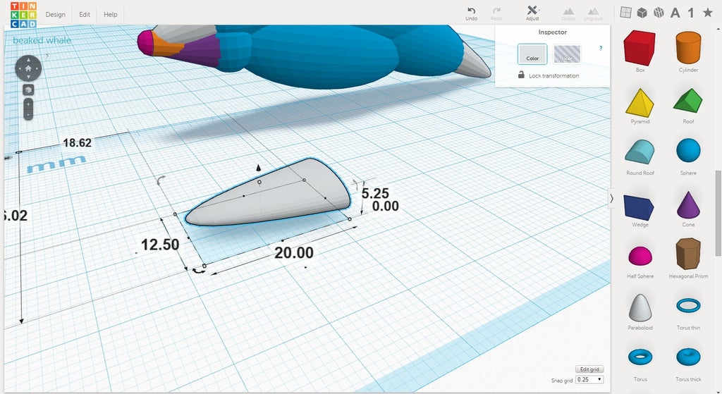Choose the pink Half Sphere shape
This screenshot has width=722, height=394.
(x=640, y=257)
